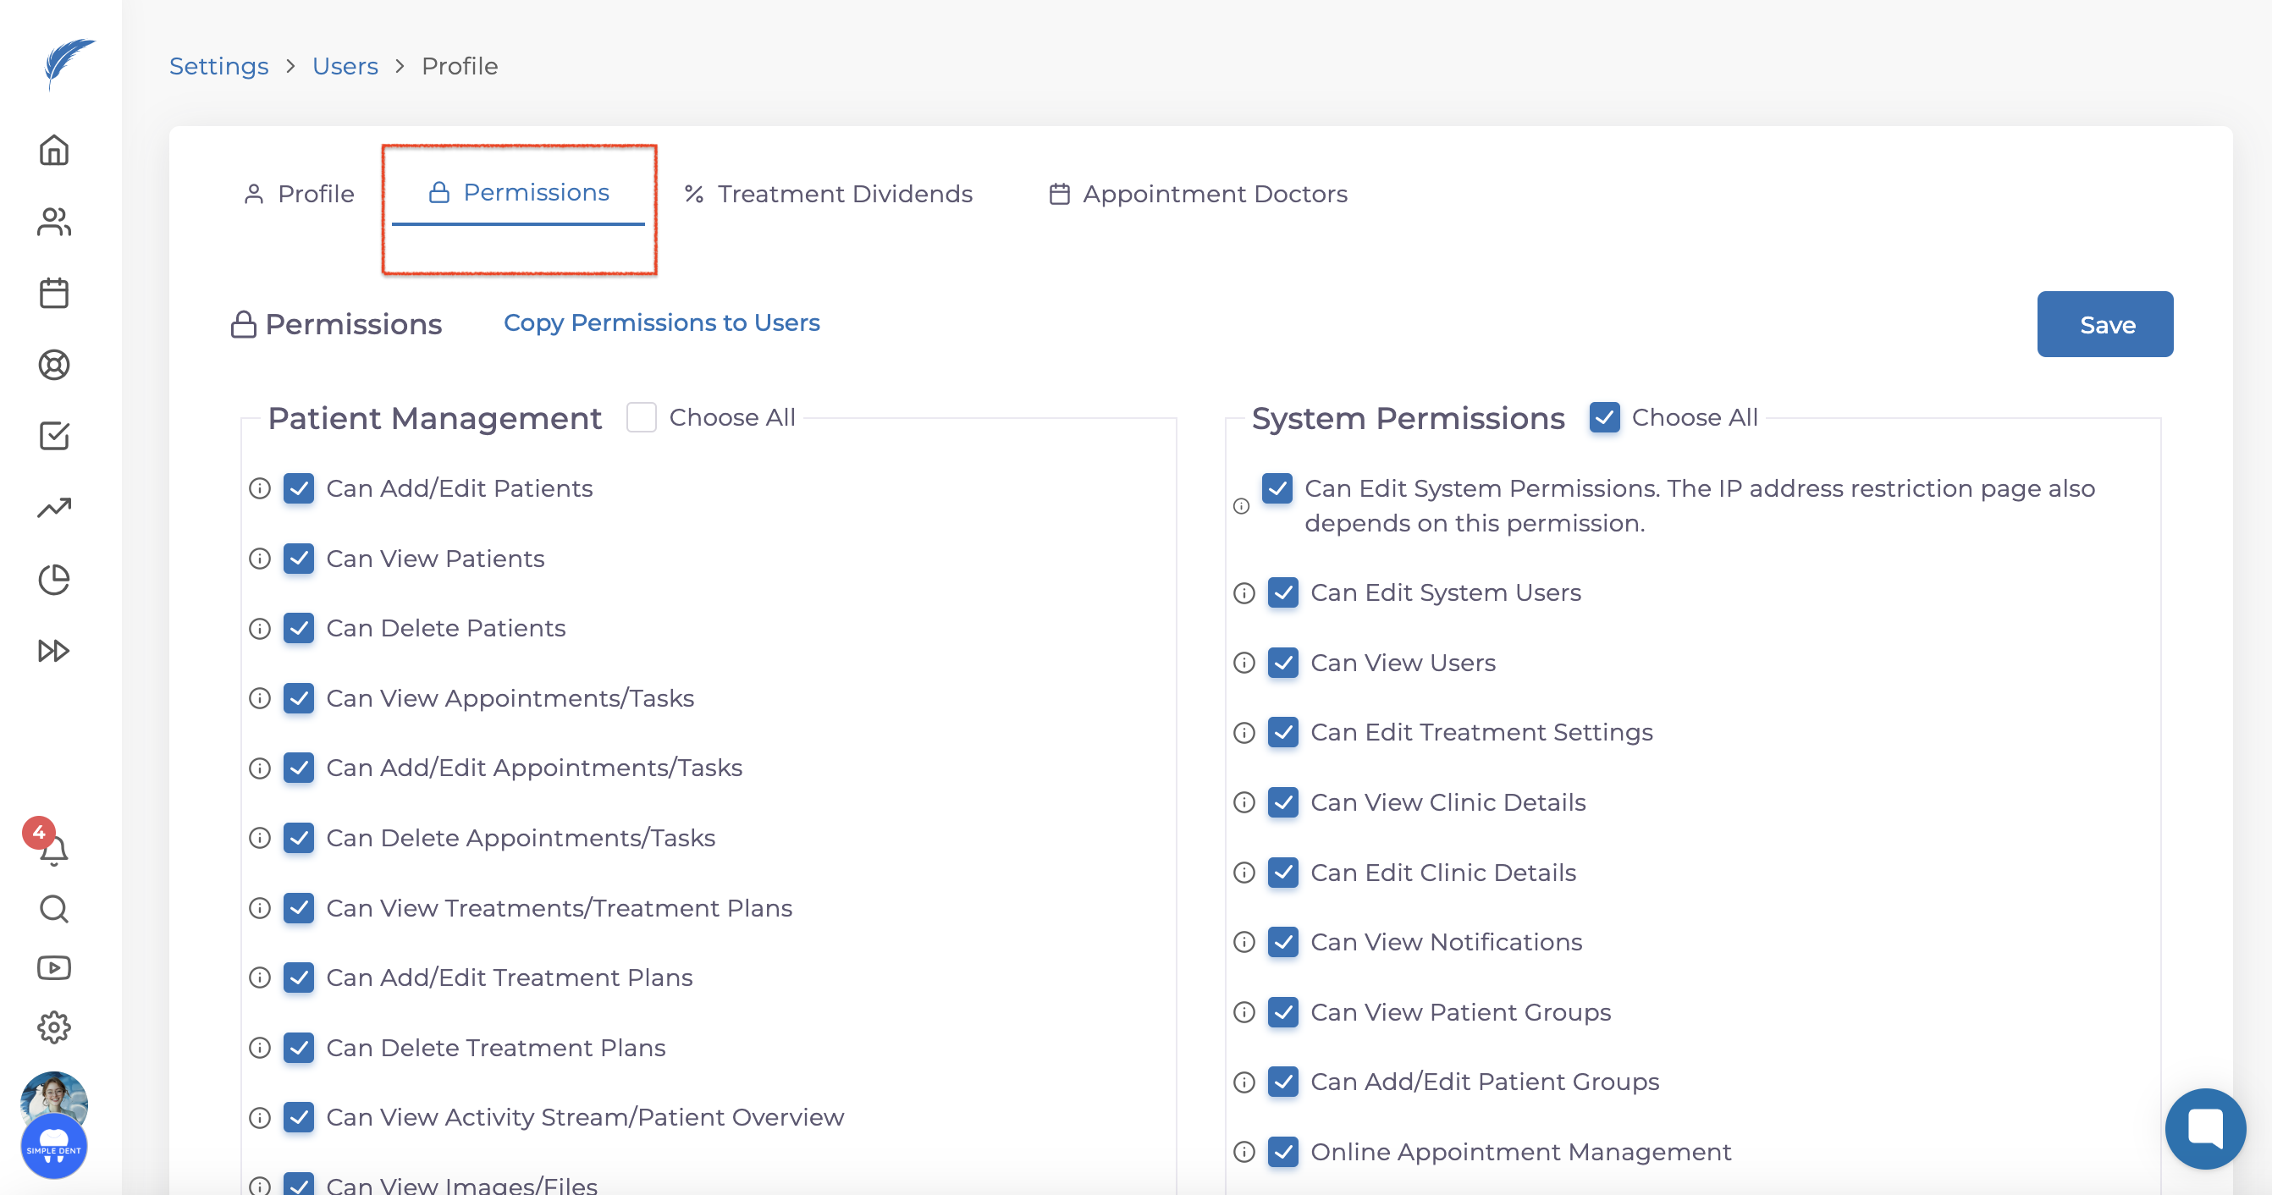2272x1195 pixels.
Task: Open the patients people icon in sidebar
Action: (54, 222)
